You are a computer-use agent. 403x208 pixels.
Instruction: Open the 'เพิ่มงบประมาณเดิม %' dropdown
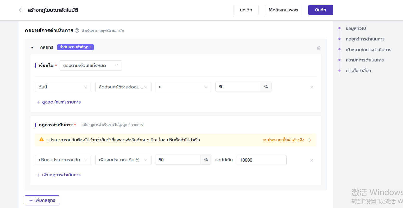[x=123, y=160]
